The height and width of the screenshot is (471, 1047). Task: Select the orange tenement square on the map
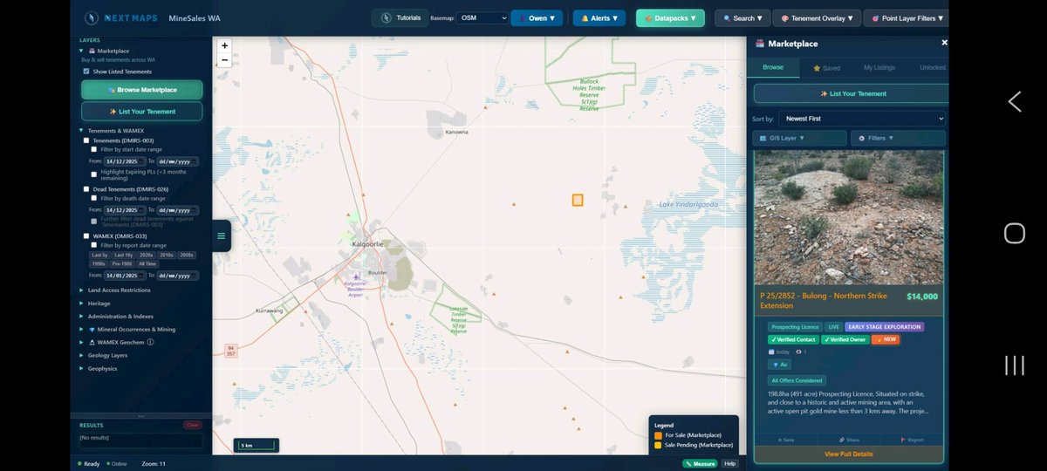578,200
